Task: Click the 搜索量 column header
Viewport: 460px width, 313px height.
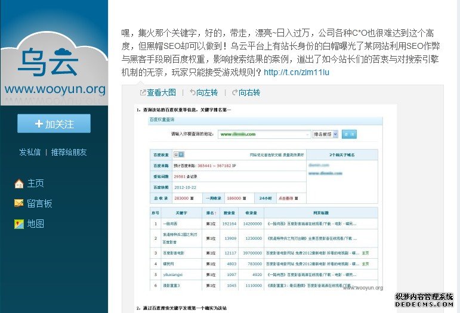Action: click(x=229, y=213)
